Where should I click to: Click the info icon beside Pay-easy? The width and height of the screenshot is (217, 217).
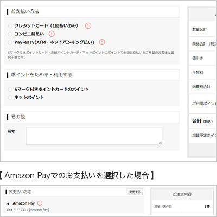point(102,42)
